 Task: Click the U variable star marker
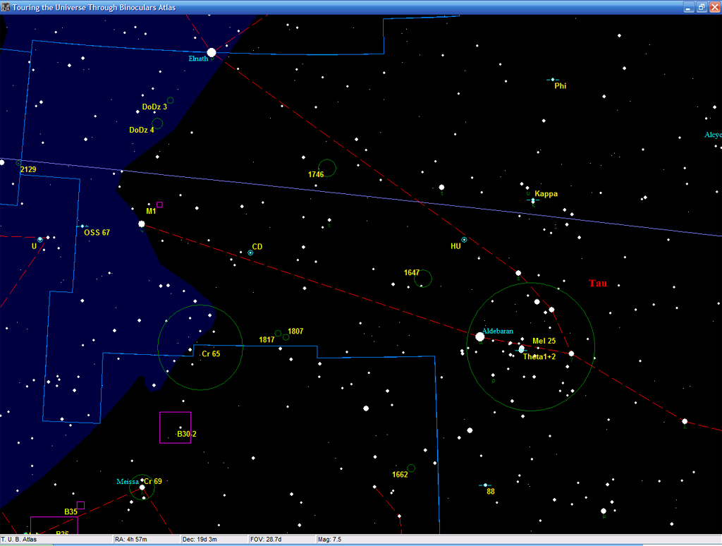pos(40,240)
